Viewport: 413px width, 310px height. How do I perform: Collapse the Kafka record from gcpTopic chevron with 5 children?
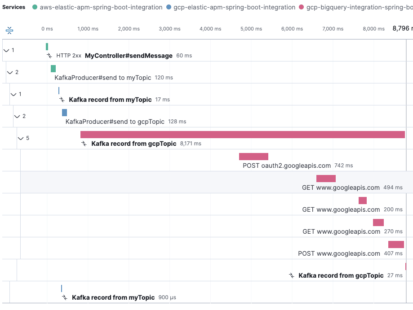coord(21,138)
